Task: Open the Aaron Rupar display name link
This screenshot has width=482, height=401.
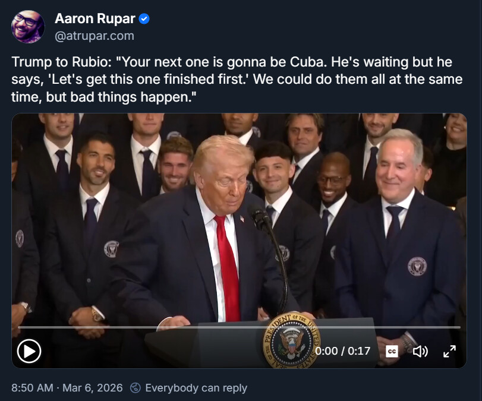Action: (x=95, y=18)
